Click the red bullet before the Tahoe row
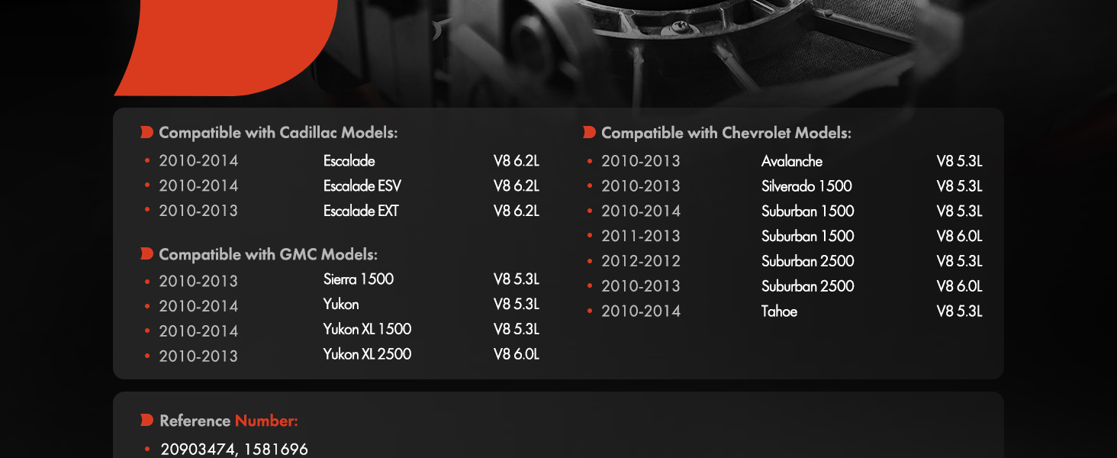Viewport: 1117px width, 458px height. point(589,311)
